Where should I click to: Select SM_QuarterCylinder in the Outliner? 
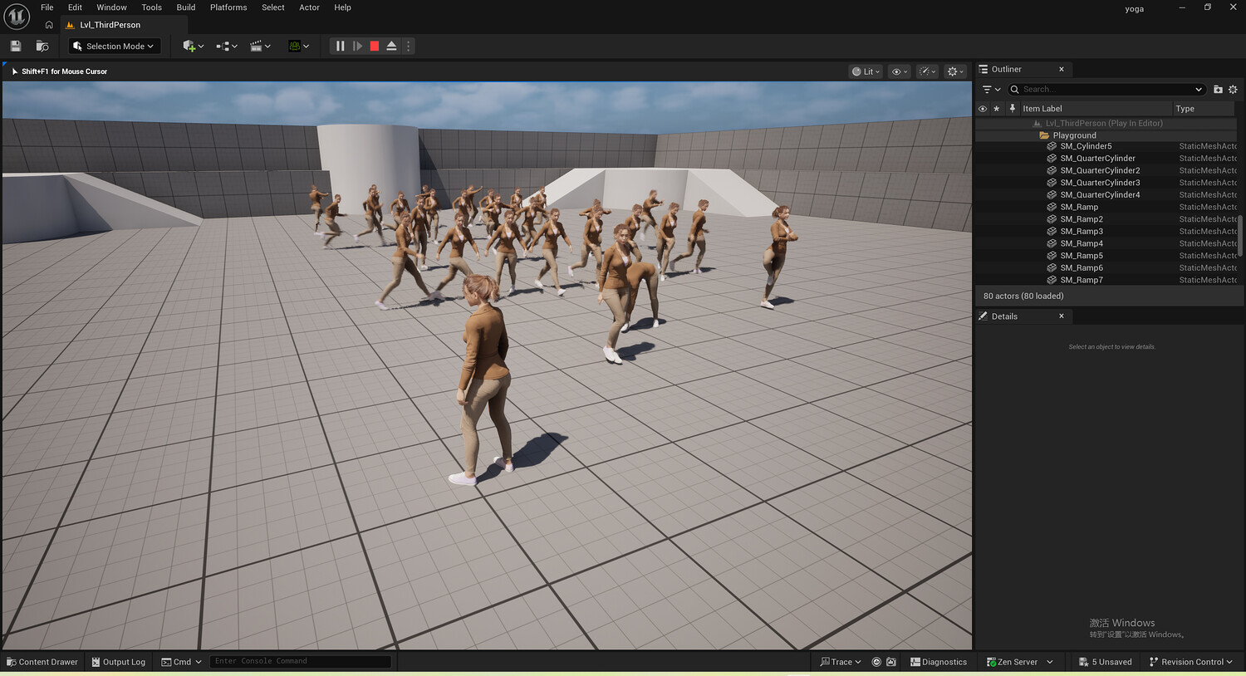[1097, 159]
